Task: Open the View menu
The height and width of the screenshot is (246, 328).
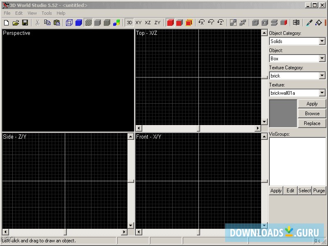Action: click(x=32, y=13)
